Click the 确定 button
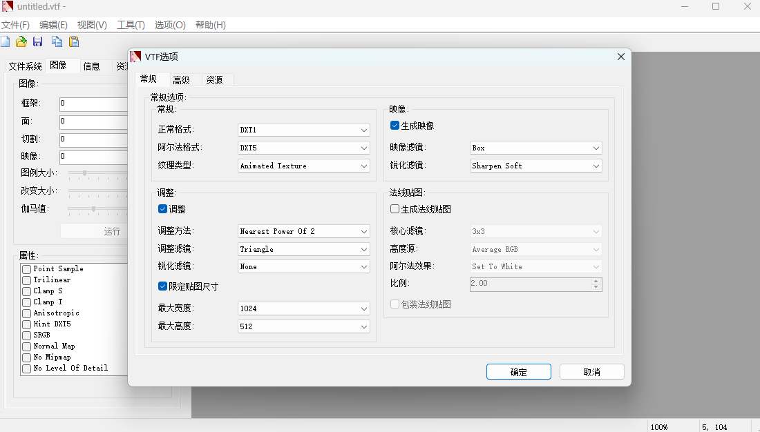The width and height of the screenshot is (760, 432). [x=519, y=372]
